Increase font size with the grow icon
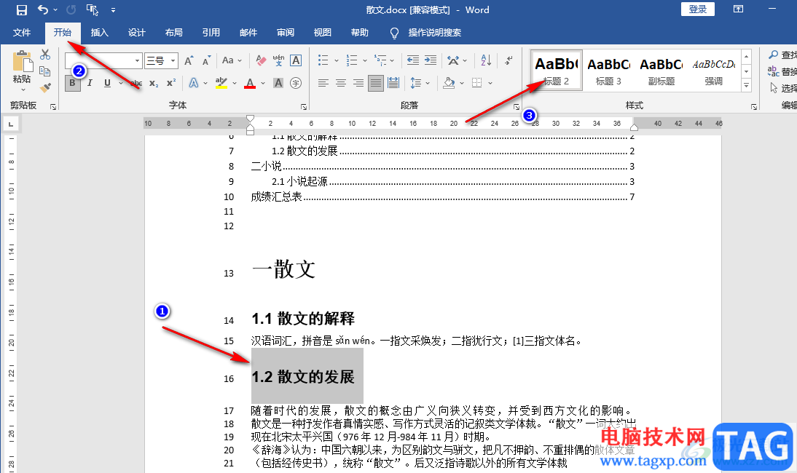 tap(189, 60)
